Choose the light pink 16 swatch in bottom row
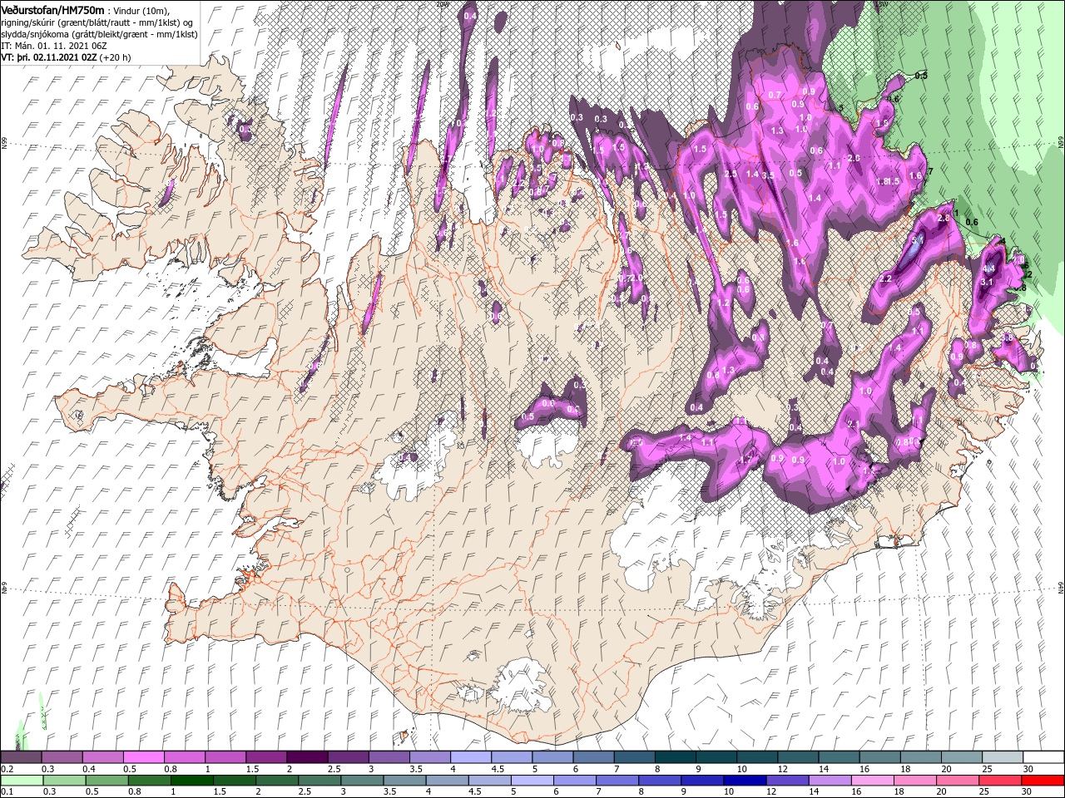The height and width of the screenshot is (798, 1065). [872, 781]
